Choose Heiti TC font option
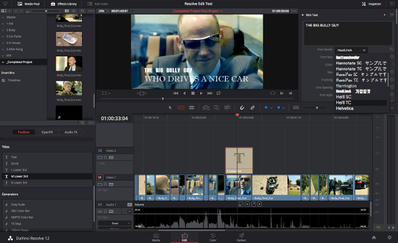The width and height of the screenshot is (398, 243). click(343, 102)
